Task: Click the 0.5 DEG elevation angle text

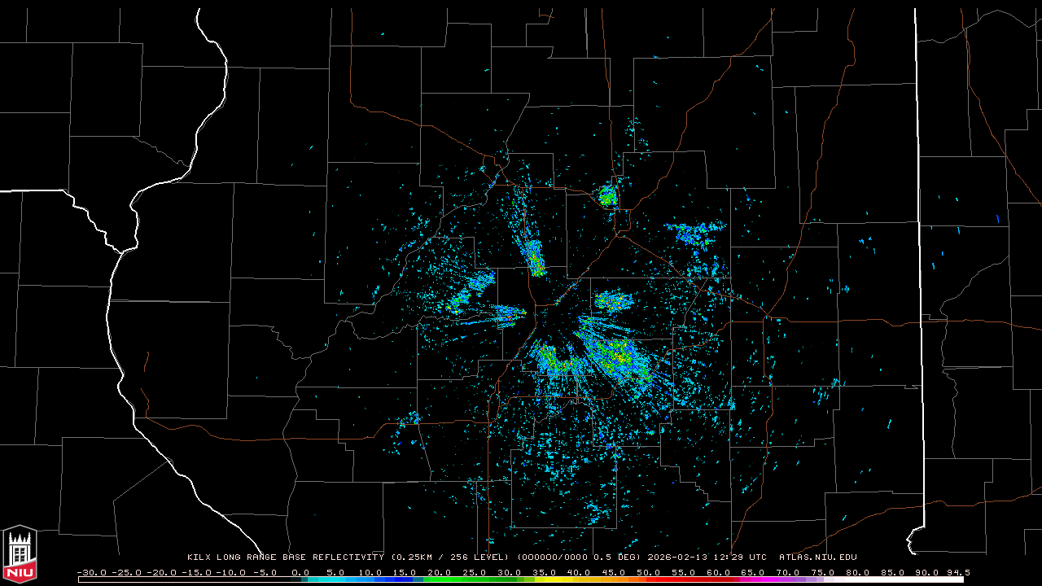Action: 618,558
